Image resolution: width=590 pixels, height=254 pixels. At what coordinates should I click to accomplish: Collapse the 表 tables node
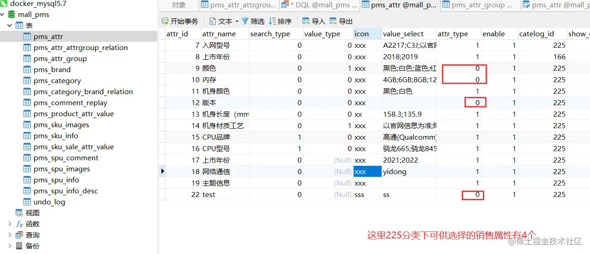pos(9,26)
